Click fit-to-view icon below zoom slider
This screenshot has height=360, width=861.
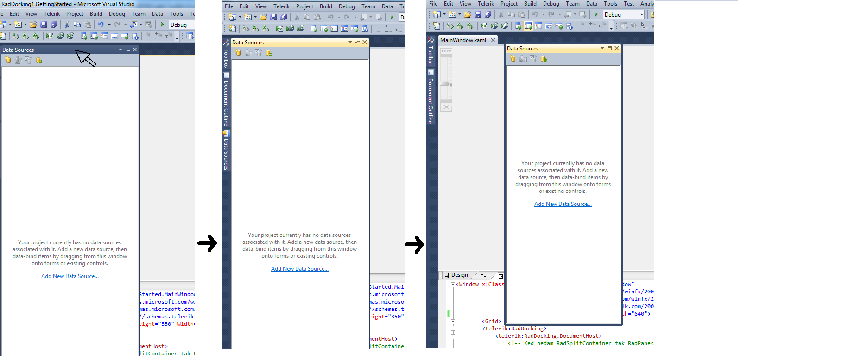446,107
